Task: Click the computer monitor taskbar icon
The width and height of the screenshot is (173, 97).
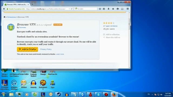Action: tap(19, 95)
